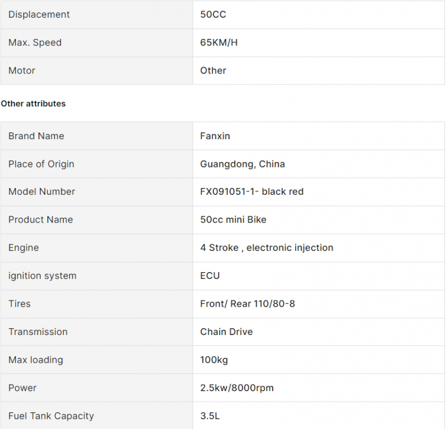Select the 65KM/H speed value

tap(219, 43)
